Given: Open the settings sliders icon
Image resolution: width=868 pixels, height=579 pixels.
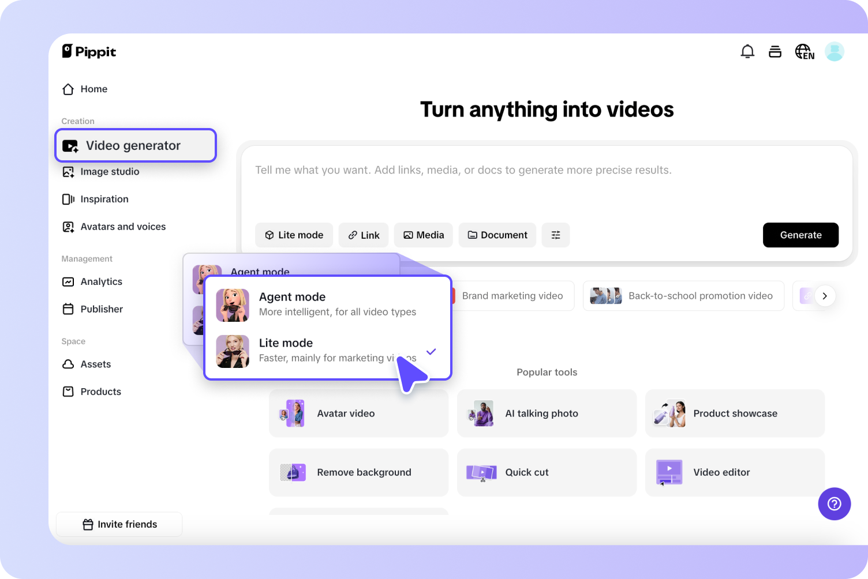Looking at the screenshot, I should [x=556, y=235].
